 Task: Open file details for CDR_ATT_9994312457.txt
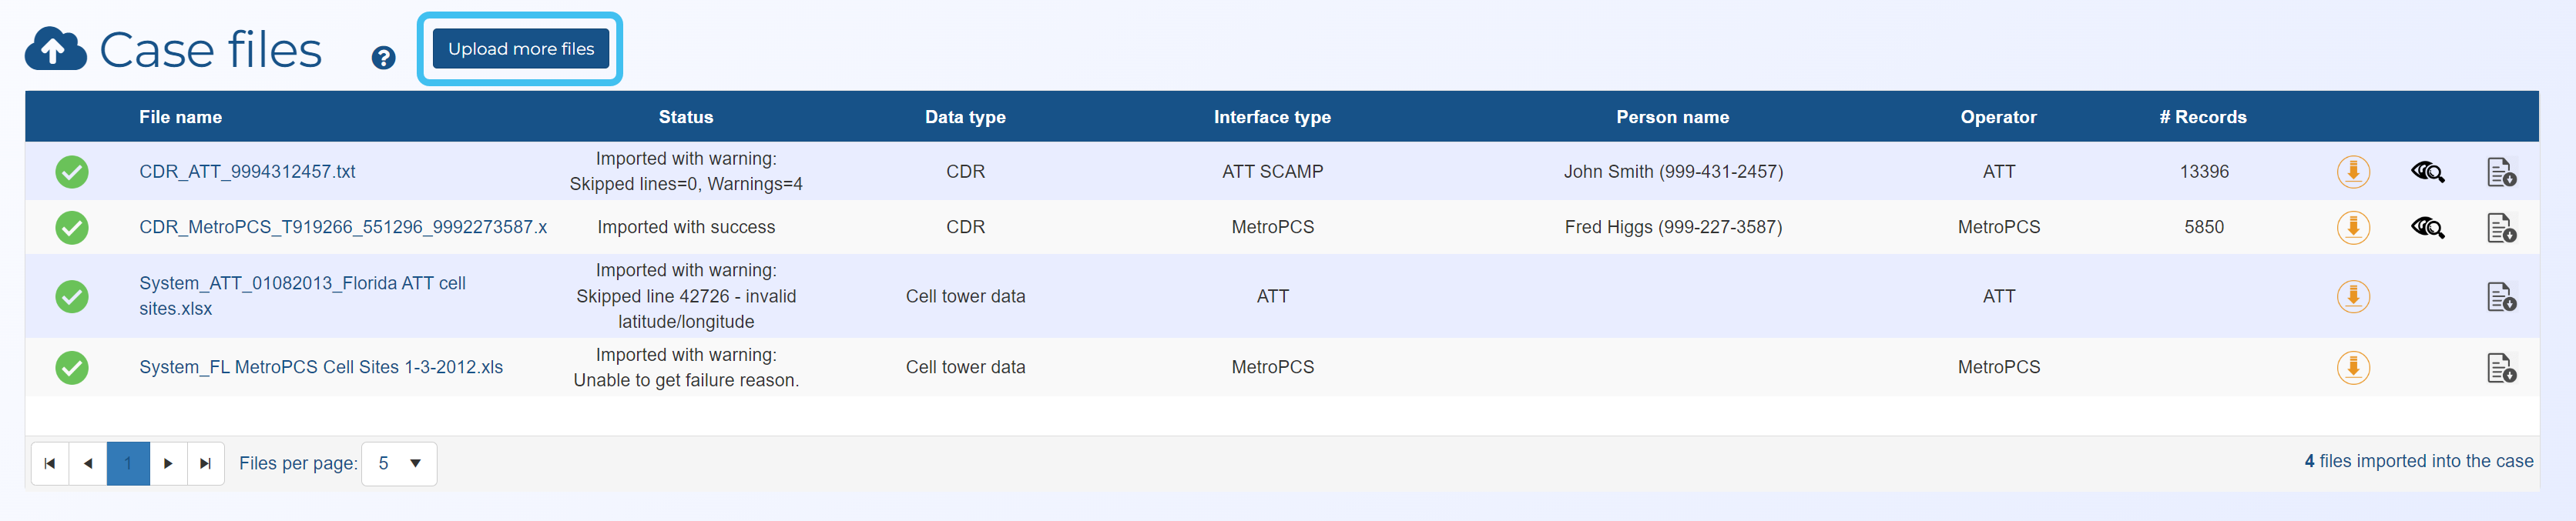pyautogui.click(x=2500, y=172)
